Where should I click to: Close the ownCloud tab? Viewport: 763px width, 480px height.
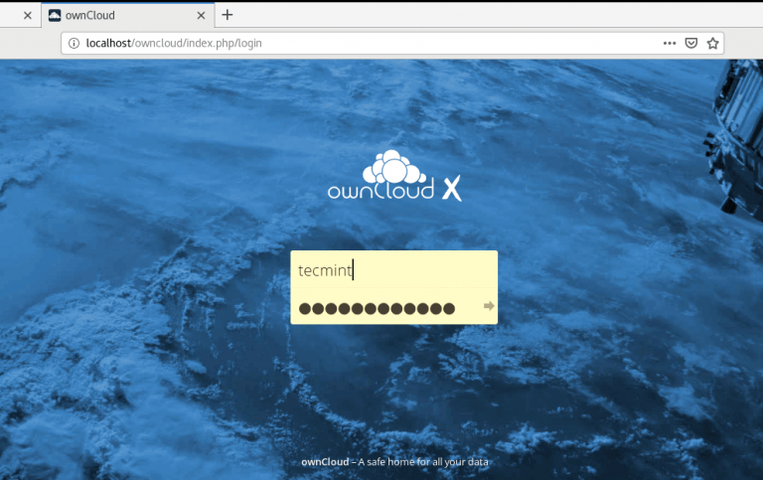201,16
